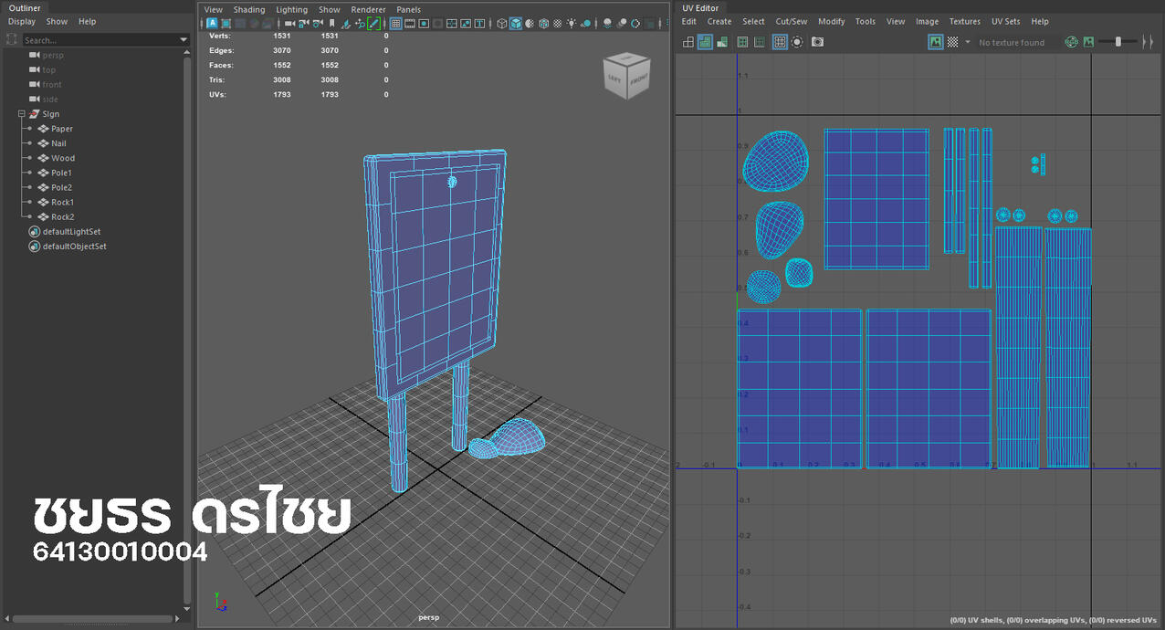This screenshot has height=630, width=1165.
Task: Select the defaultLightSet item in the Outliner
Action: tap(71, 232)
